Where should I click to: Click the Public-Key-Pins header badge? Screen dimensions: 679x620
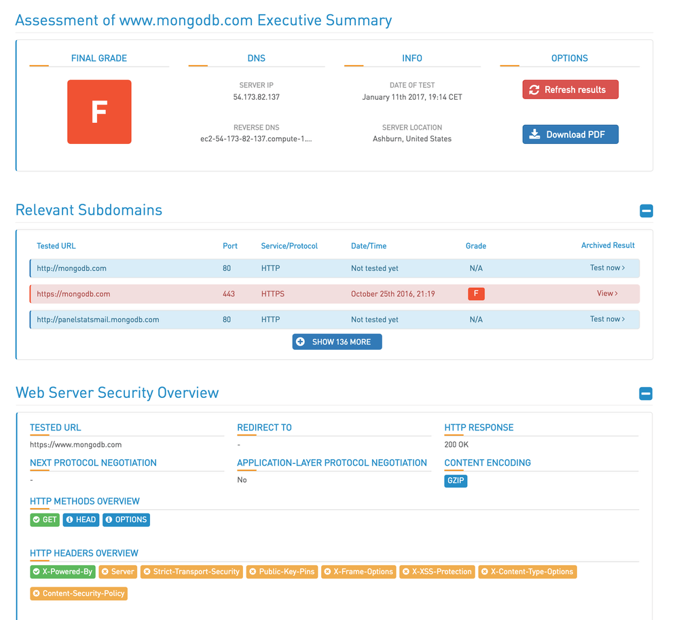pos(282,572)
